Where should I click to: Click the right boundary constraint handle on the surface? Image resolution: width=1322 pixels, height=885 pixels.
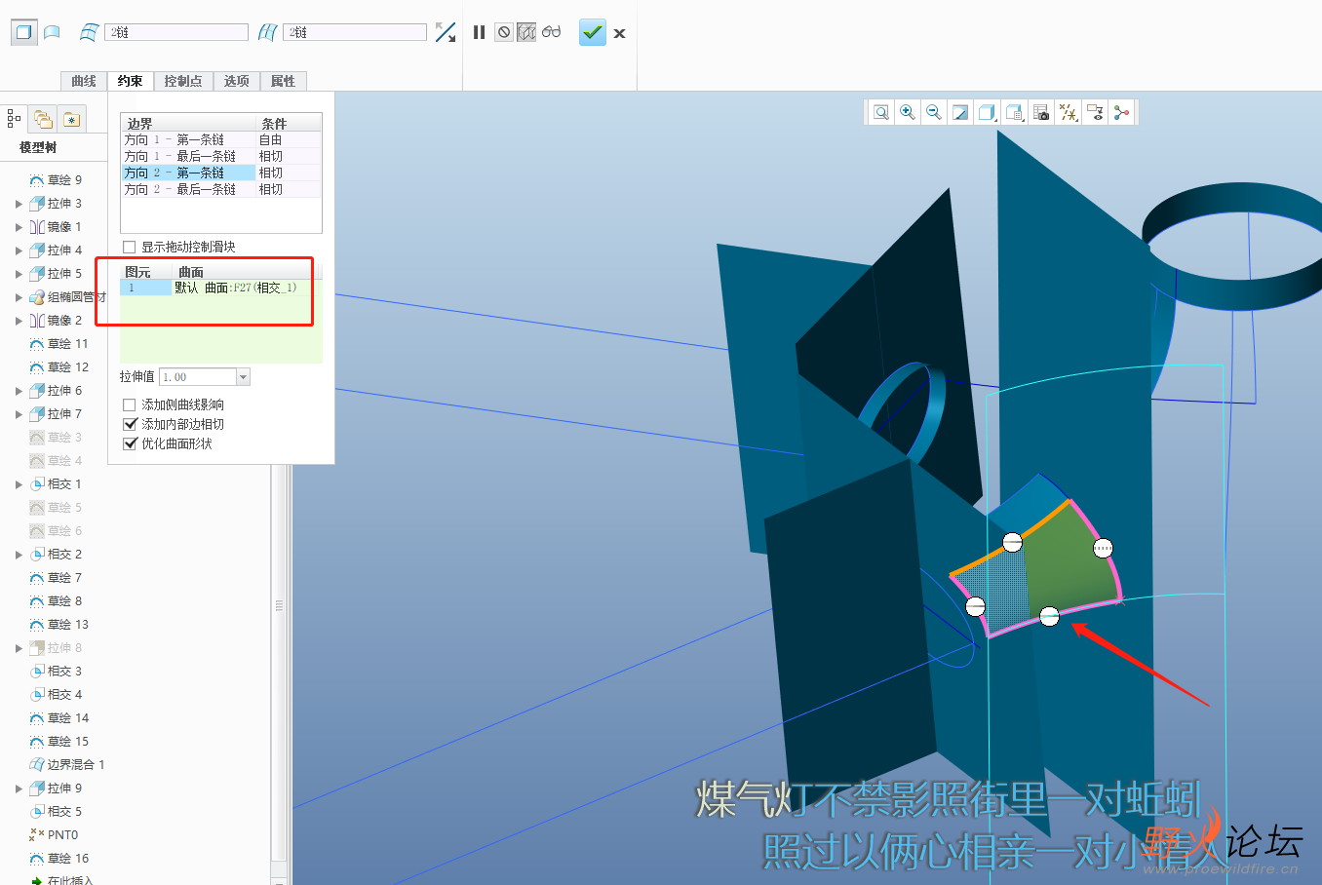pos(1103,548)
